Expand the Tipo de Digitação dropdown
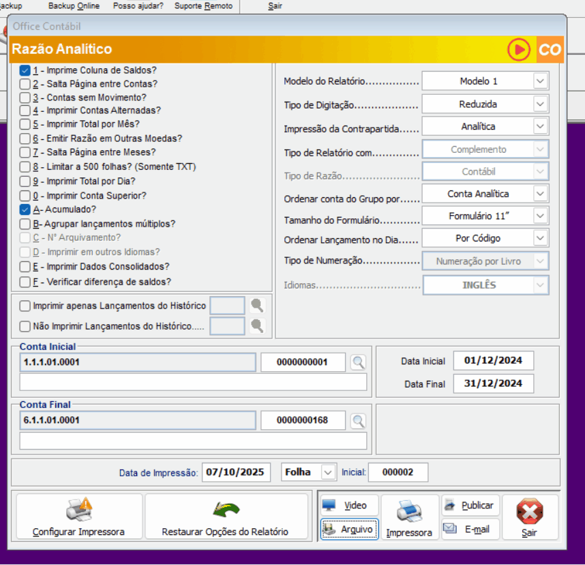The width and height of the screenshot is (585, 565). click(540, 104)
